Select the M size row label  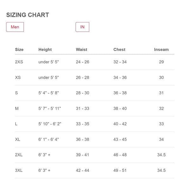click(17, 109)
